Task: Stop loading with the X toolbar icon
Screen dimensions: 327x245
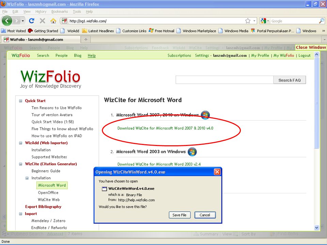Action: [42, 21]
